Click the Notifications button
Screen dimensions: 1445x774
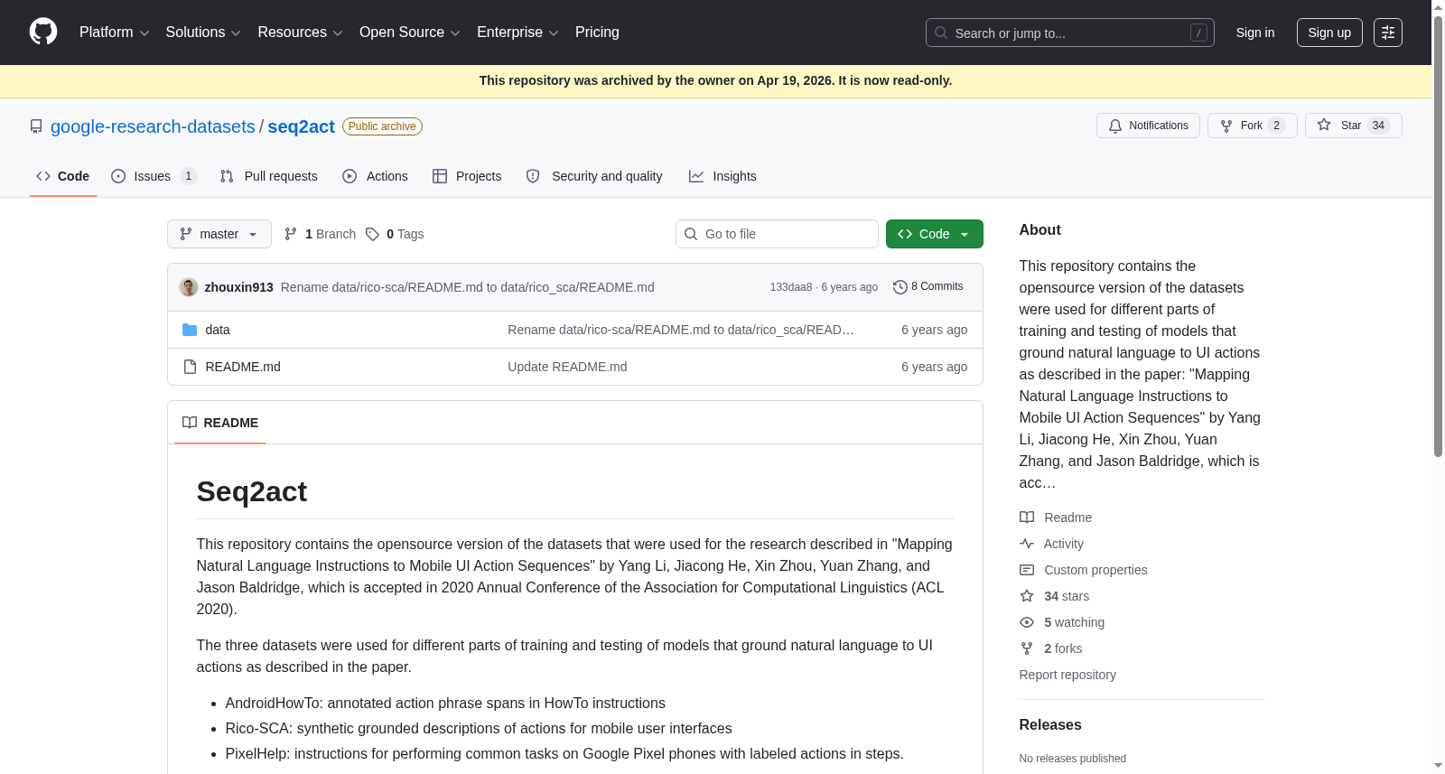(x=1148, y=126)
